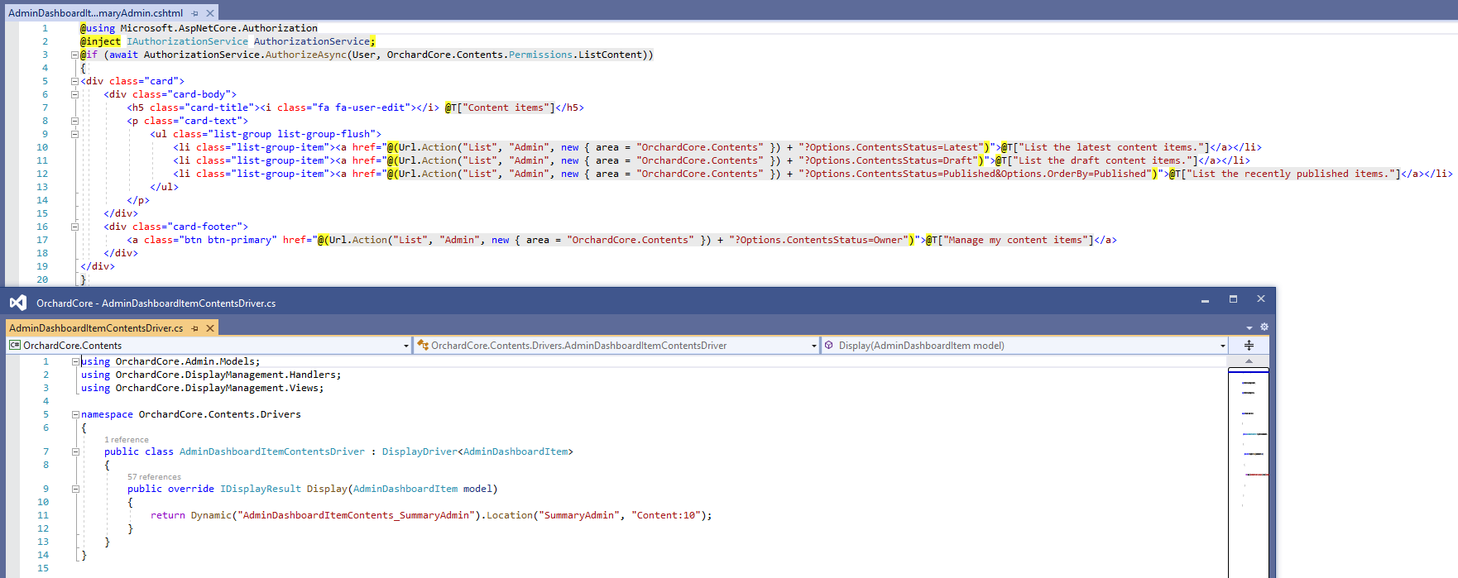
Task: Close the SummaryAdmin.cshtml tab in the top editor
Action: point(210,13)
